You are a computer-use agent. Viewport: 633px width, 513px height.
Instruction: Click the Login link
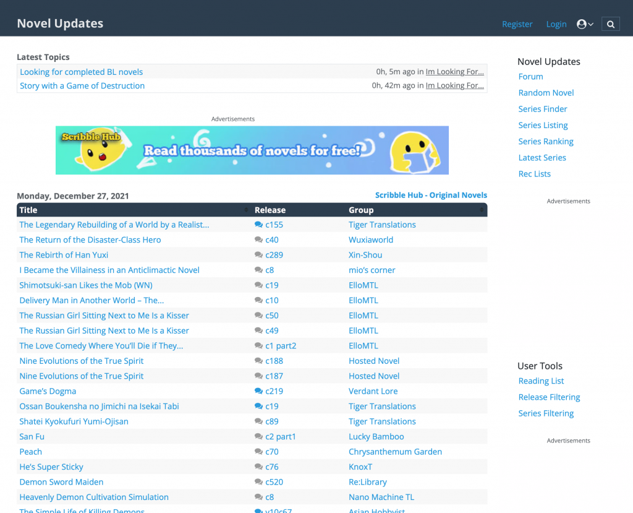pos(556,24)
